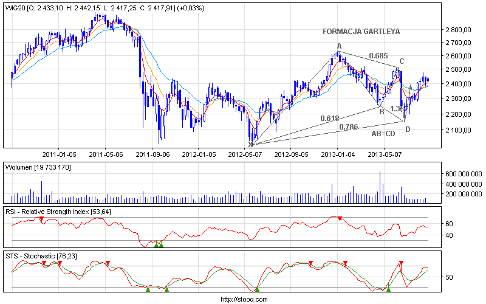This screenshot has height=304, width=486.
Task: Click the tallest volume bar in Wolumen panel
Action: (x=380, y=187)
